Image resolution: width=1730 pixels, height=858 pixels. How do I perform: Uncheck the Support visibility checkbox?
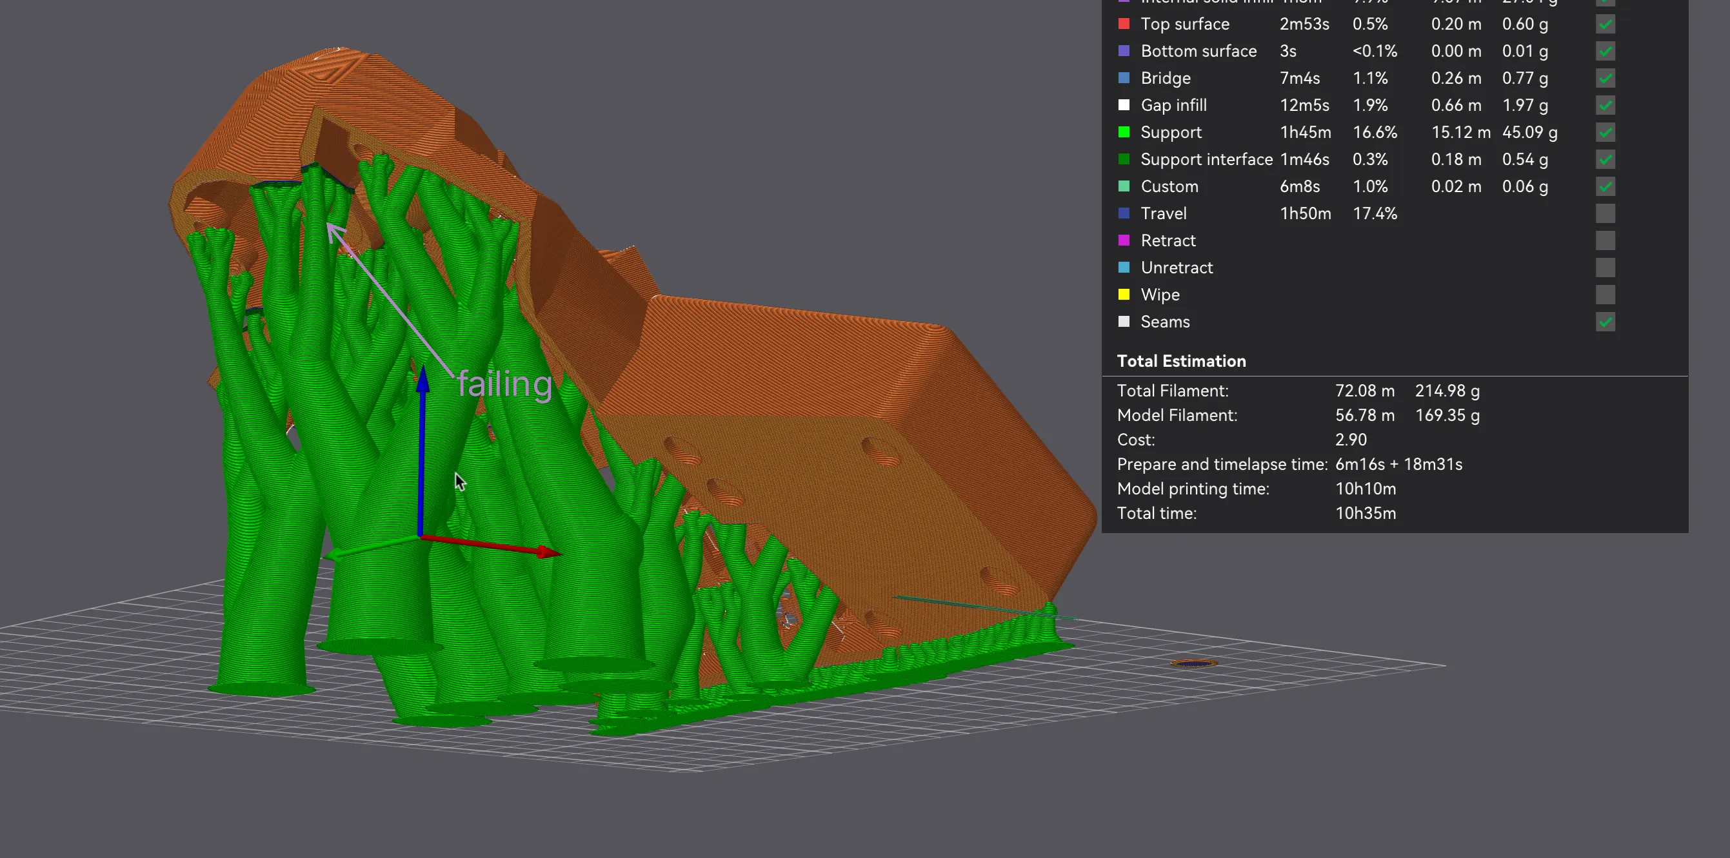point(1605,132)
